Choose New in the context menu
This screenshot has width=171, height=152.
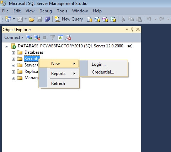[59, 64]
